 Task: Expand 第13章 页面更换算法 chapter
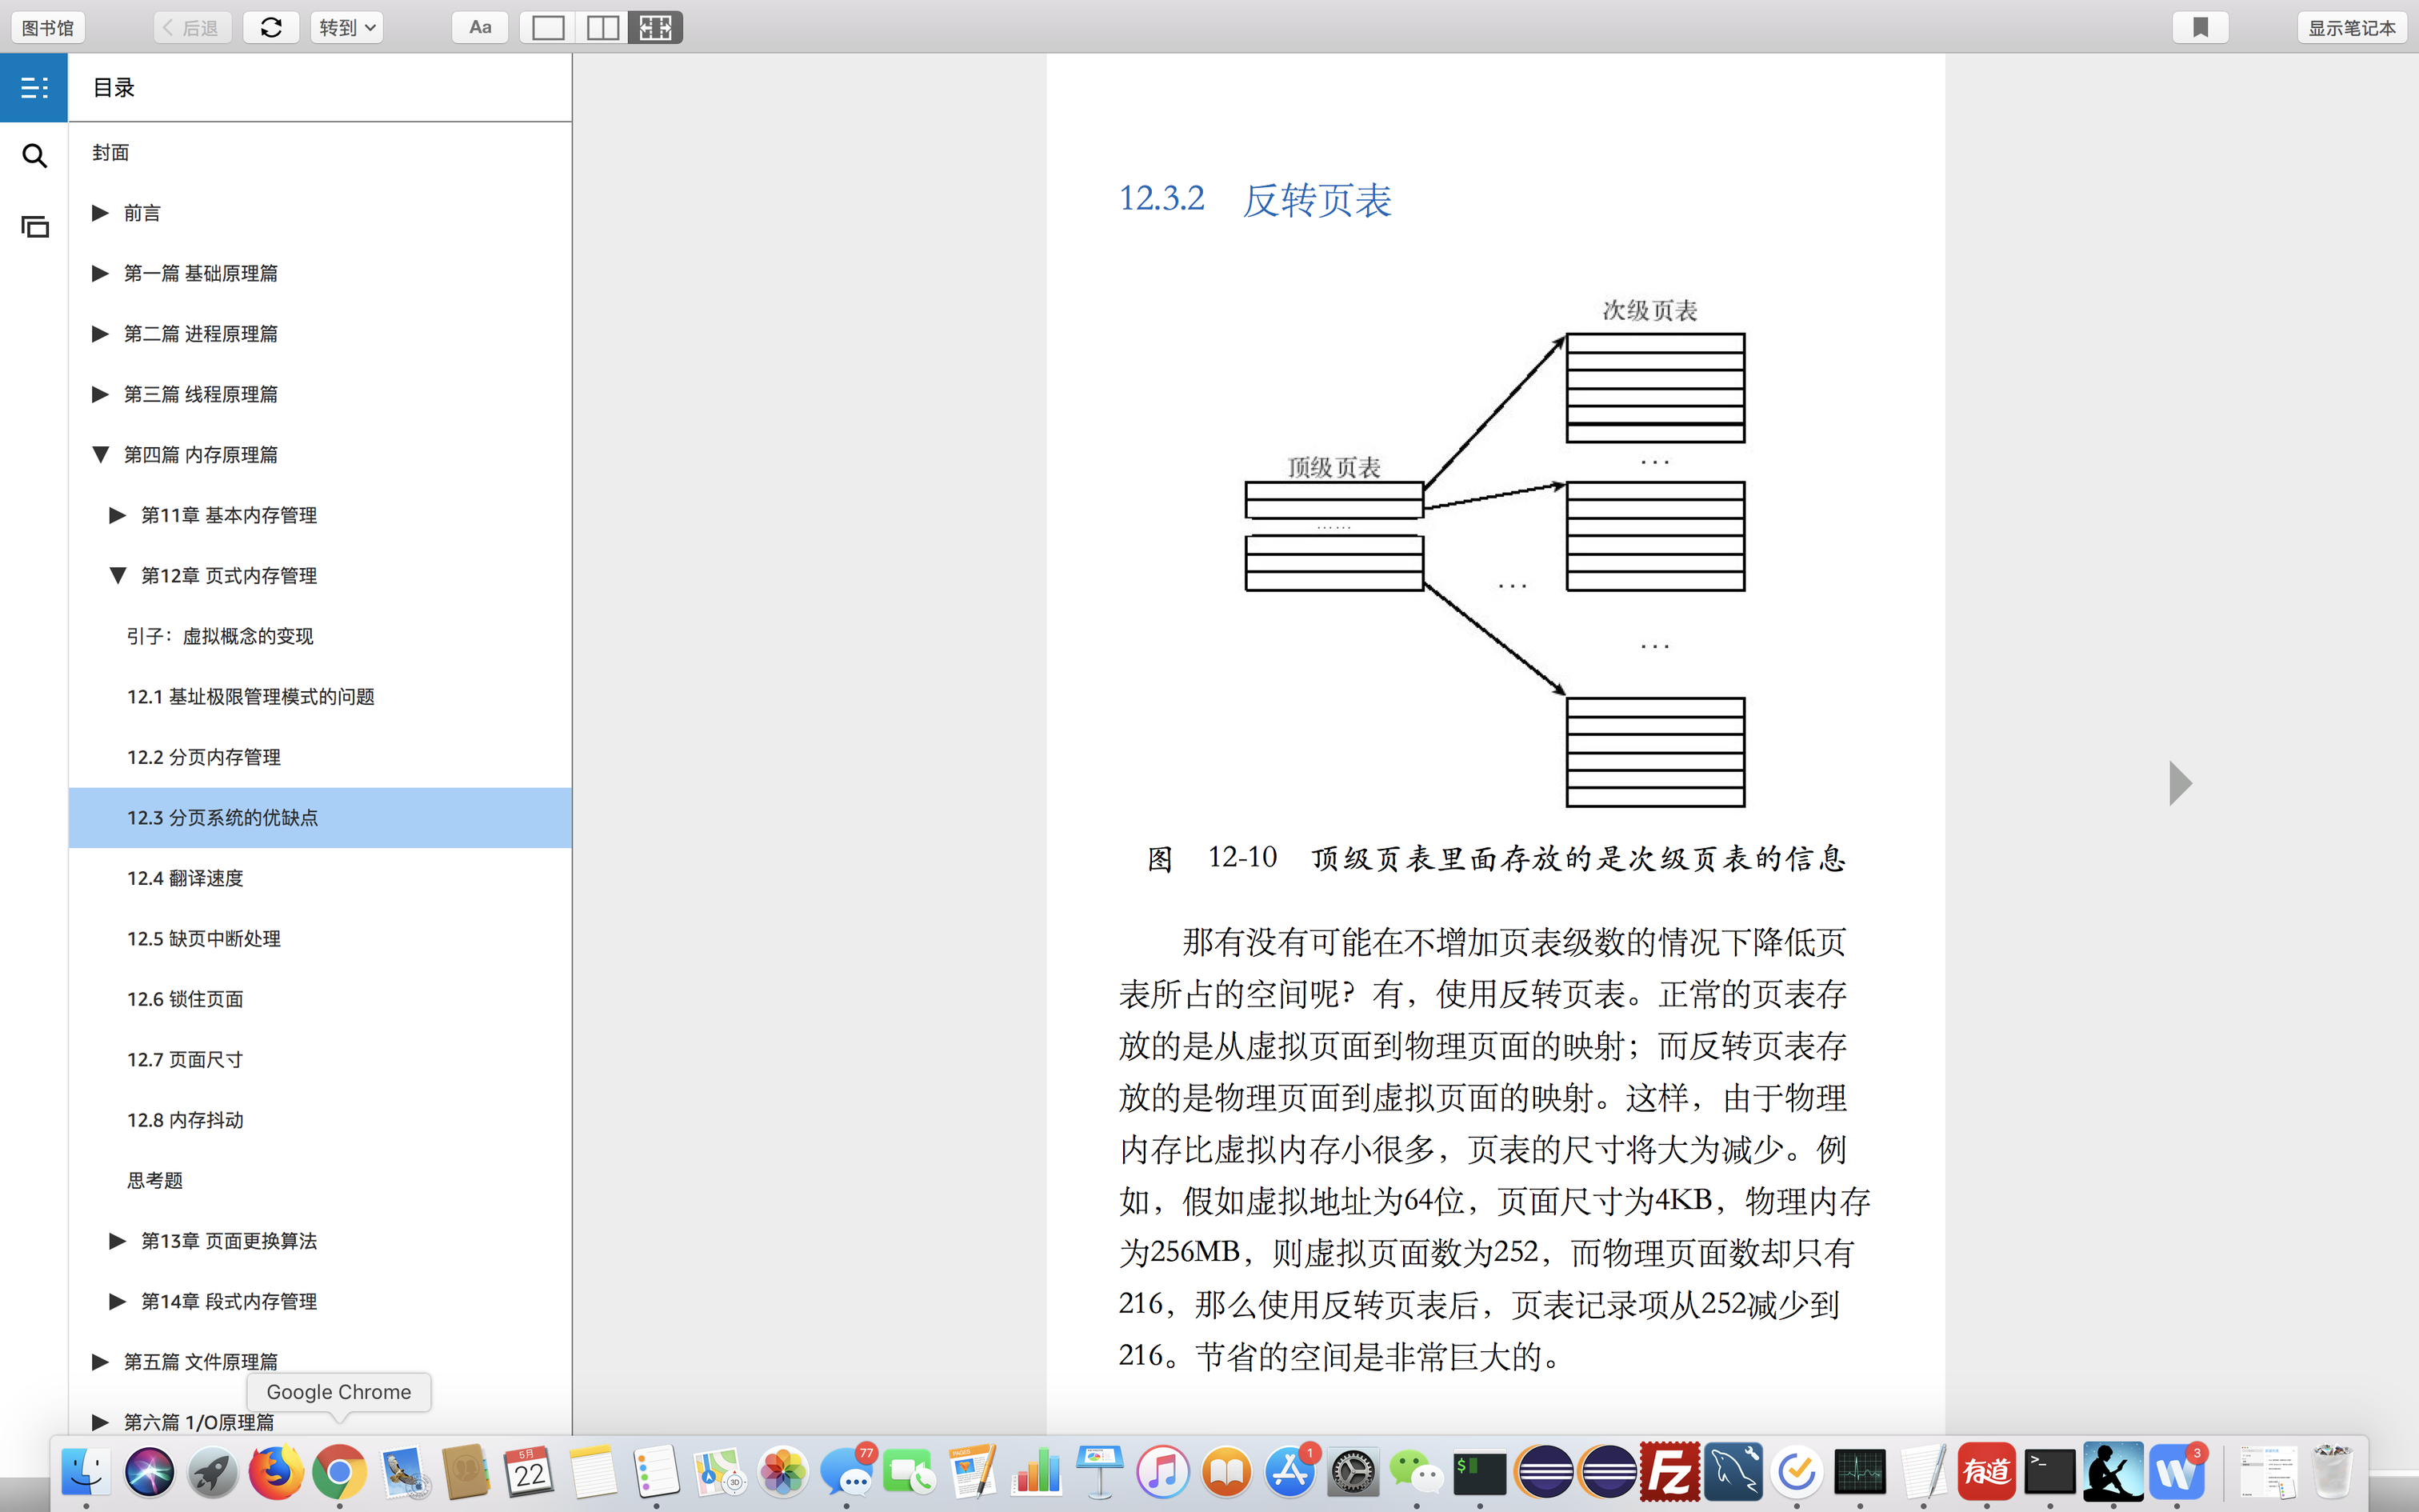118,1241
